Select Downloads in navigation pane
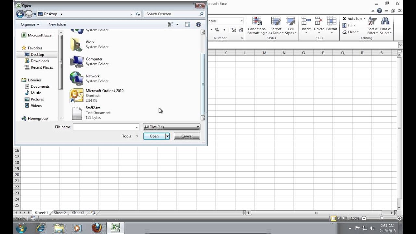 (x=40, y=61)
